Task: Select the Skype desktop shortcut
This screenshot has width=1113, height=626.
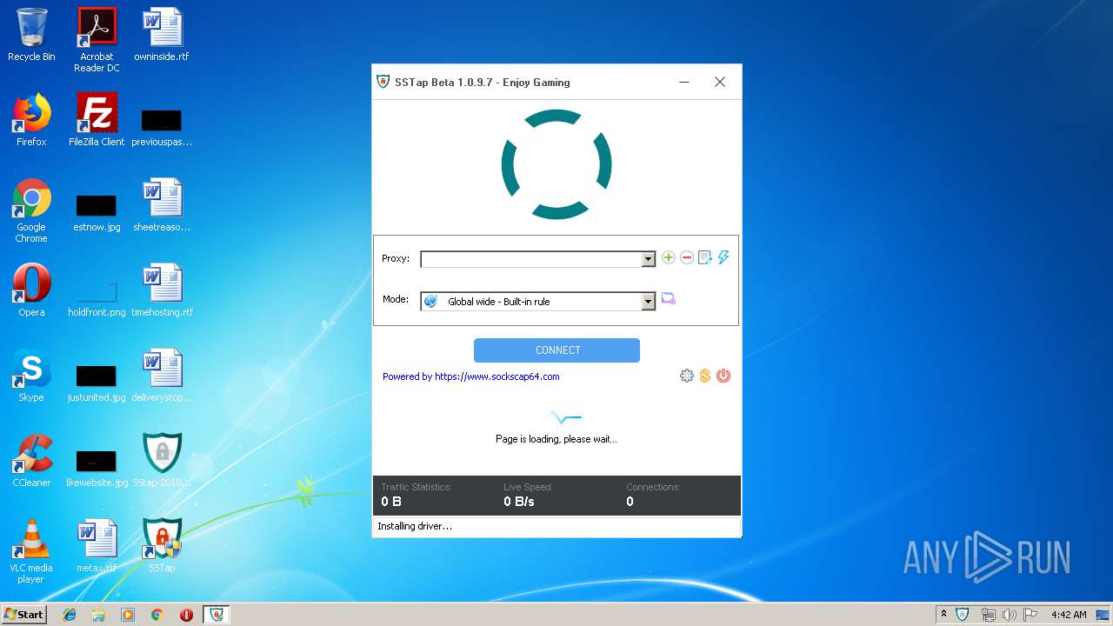Action: [x=31, y=376]
